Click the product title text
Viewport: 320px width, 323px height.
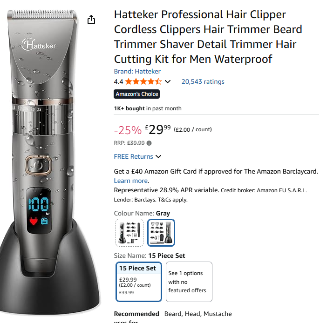[208, 37]
